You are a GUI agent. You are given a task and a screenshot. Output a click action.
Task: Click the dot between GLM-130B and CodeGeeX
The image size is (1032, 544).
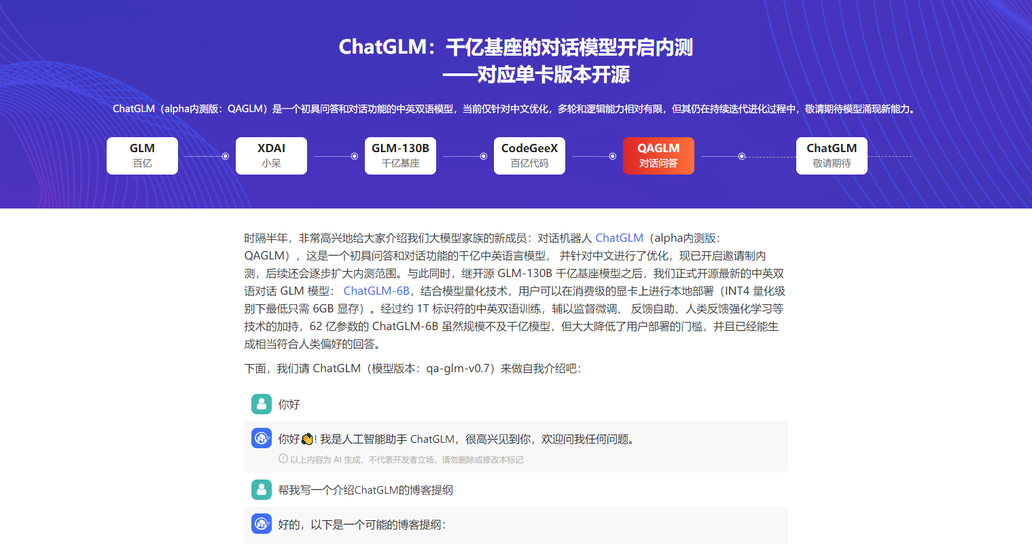[x=484, y=156]
